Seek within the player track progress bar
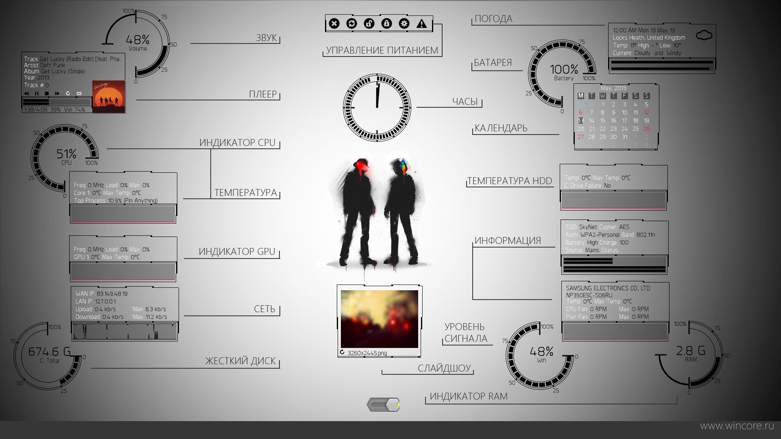Image resolution: width=781 pixels, height=439 pixels. tap(57, 102)
